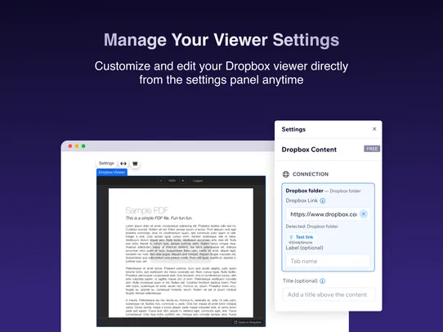The width and height of the screenshot is (443, 332).
Task: Click the title input above the content
Action: click(x=329, y=294)
